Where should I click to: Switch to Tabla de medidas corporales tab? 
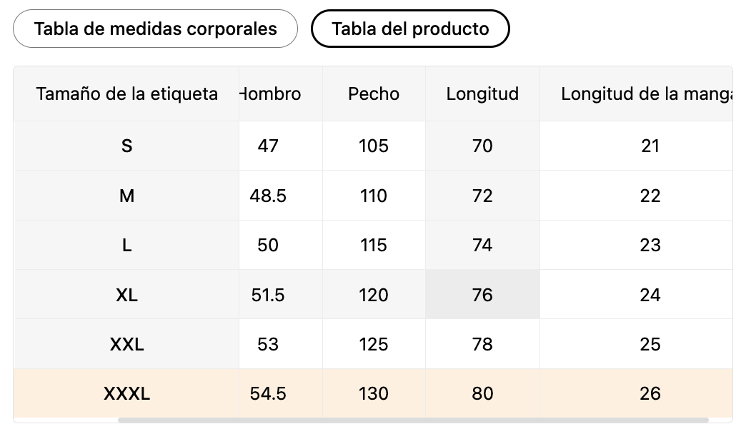pyautogui.click(x=155, y=29)
